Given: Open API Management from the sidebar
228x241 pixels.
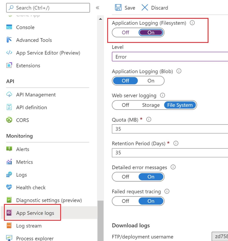Looking at the screenshot, I should (36, 95).
